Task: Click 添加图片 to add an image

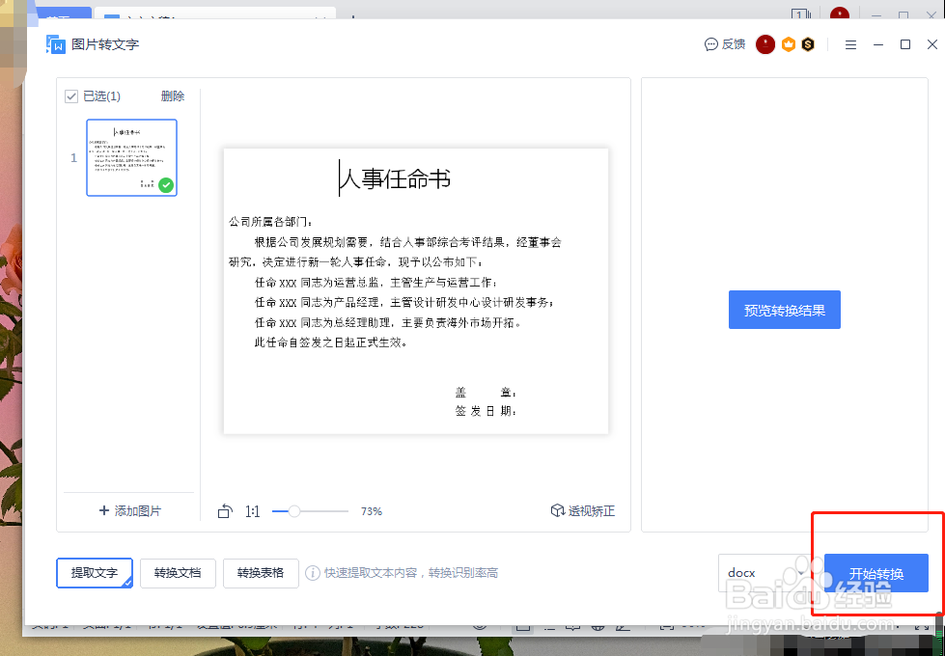Action: pos(130,511)
